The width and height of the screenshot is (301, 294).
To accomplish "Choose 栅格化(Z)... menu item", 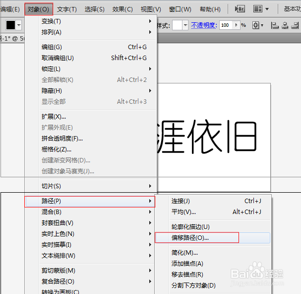I will click(98, 149).
